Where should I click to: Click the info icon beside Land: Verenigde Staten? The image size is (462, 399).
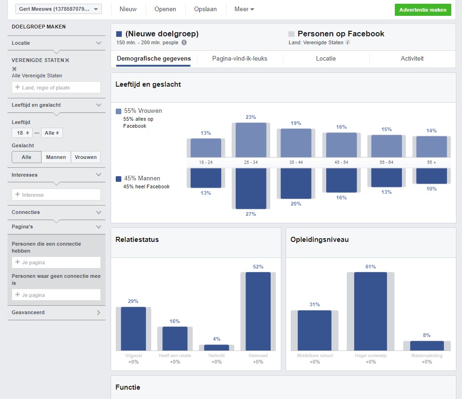click(x=348, y=42)
